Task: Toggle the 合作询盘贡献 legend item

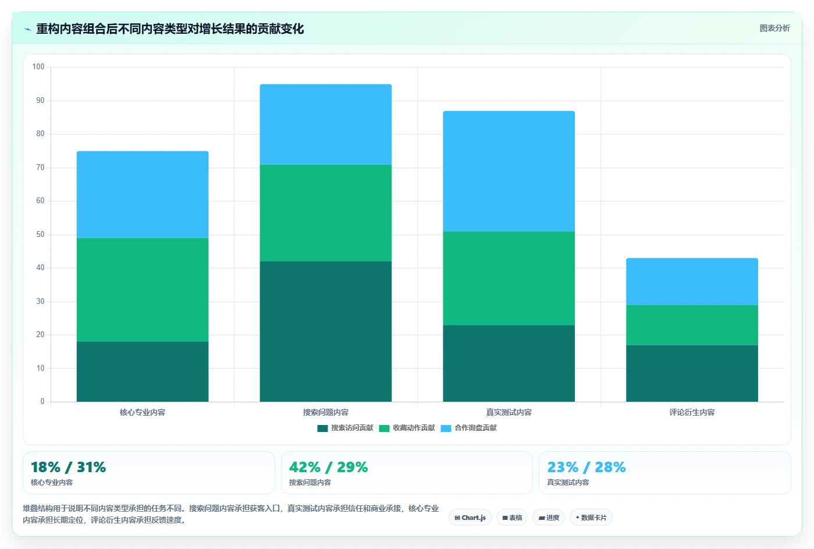Action: 468,428
